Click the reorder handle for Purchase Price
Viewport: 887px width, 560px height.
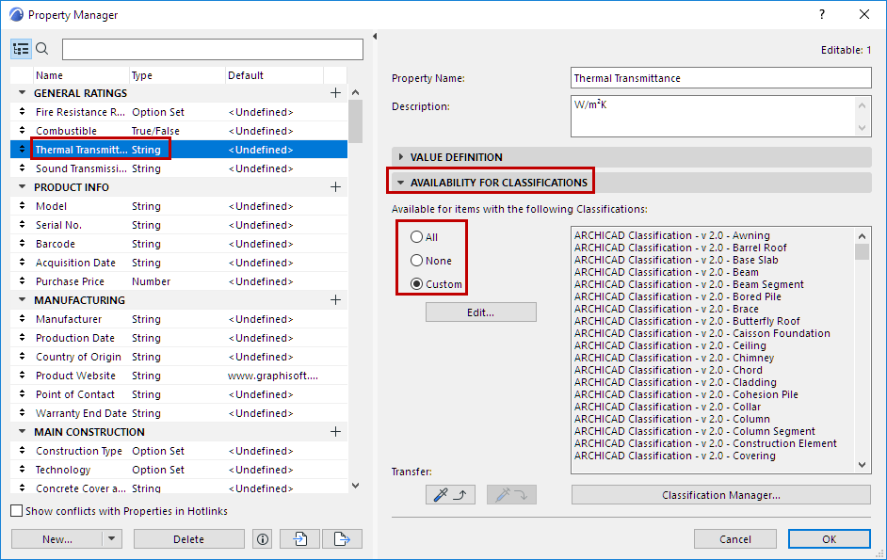tap(22, 280)
